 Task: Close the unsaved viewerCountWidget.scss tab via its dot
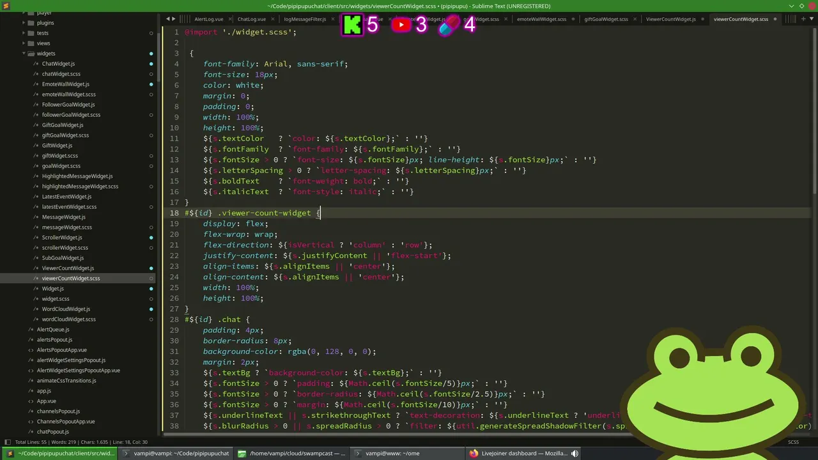click(775, 19)
